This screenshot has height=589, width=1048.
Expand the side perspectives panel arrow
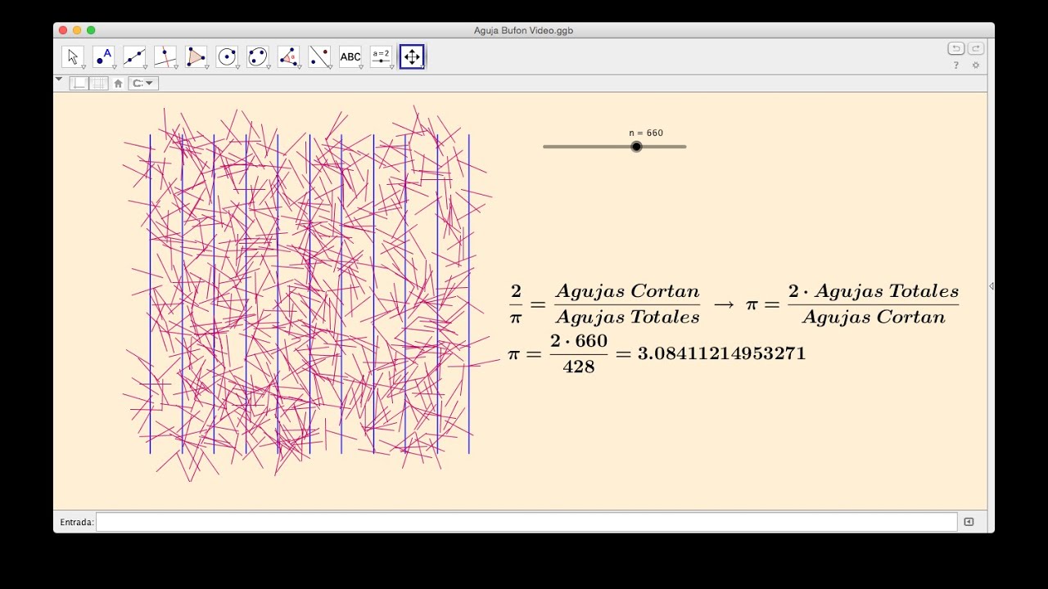[x=991, y=286]
